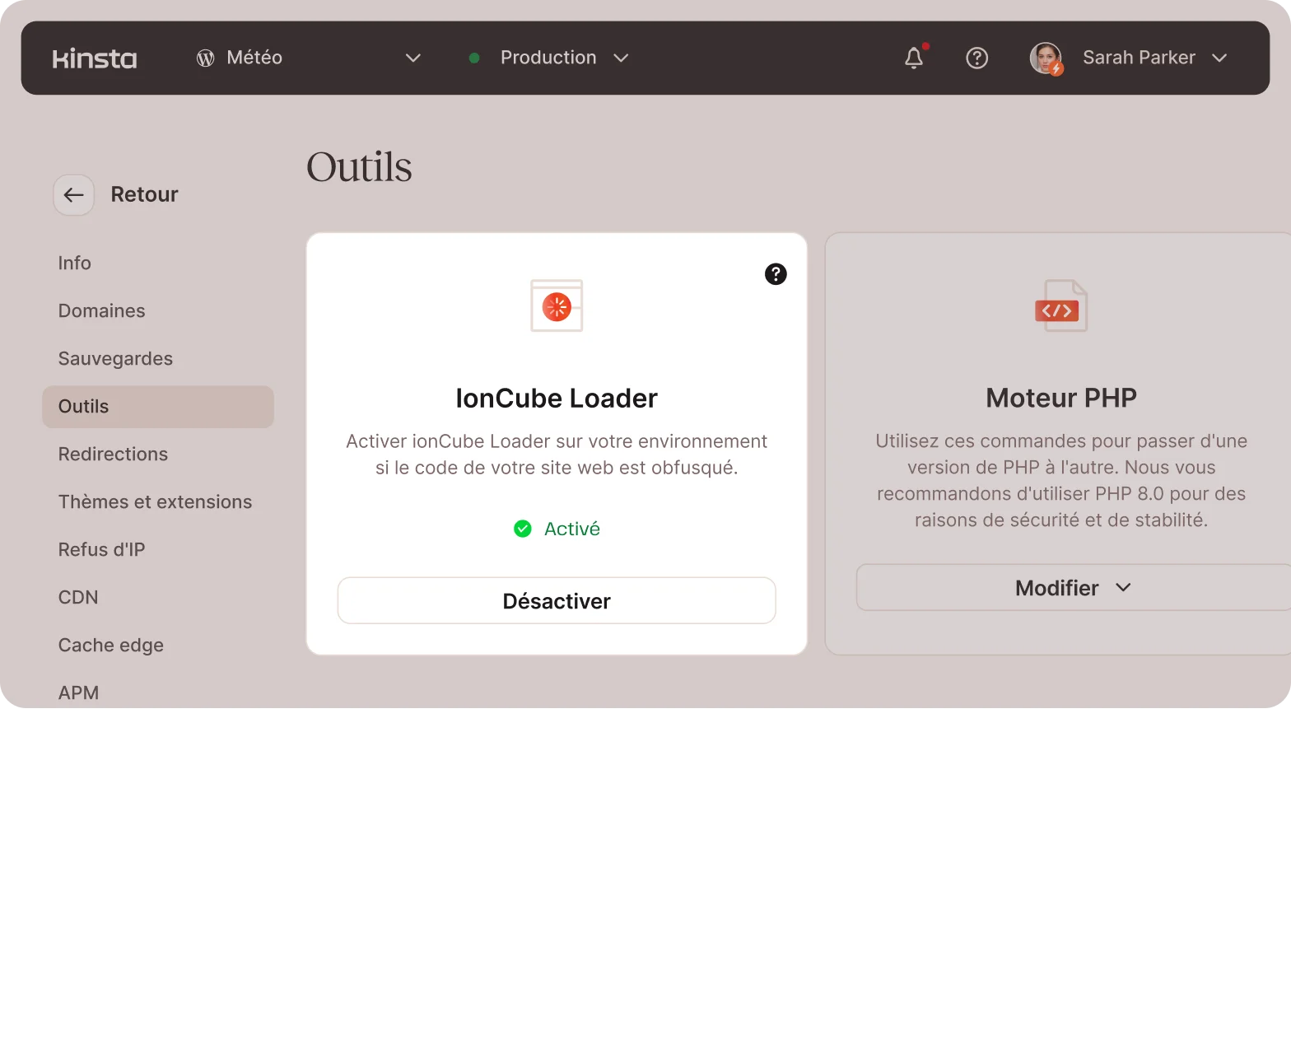Disable ionCube Loader with Désactiver button

557,601
